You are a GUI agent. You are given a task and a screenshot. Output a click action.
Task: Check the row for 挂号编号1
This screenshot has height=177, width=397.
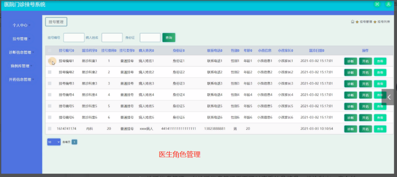[50, 61]
